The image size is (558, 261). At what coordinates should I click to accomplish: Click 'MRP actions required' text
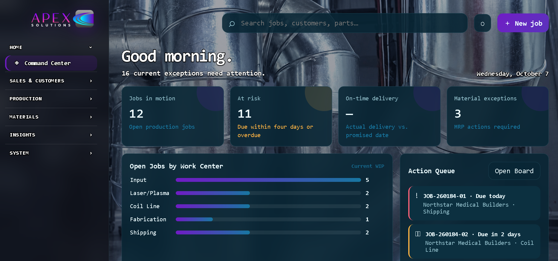487,127
